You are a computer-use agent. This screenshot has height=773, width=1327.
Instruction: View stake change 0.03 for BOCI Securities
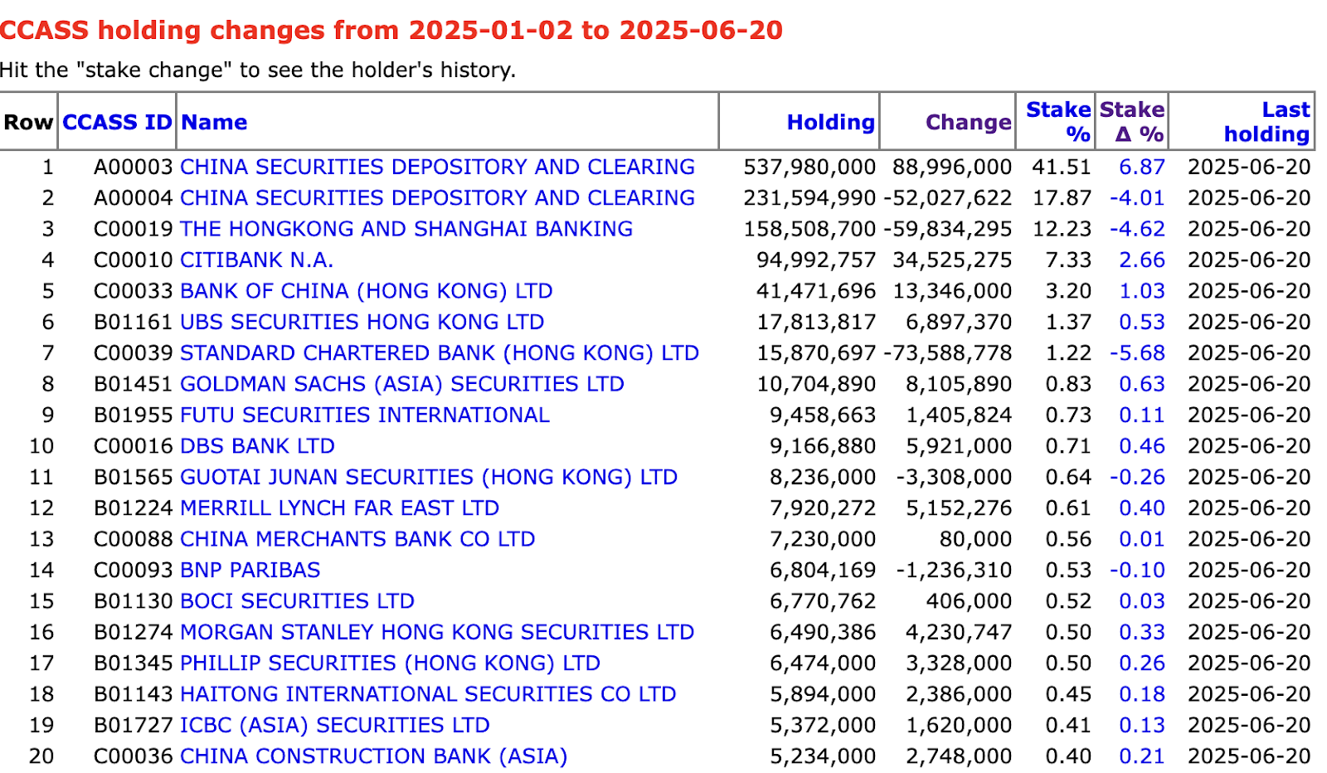click(x=1142, y=601)
